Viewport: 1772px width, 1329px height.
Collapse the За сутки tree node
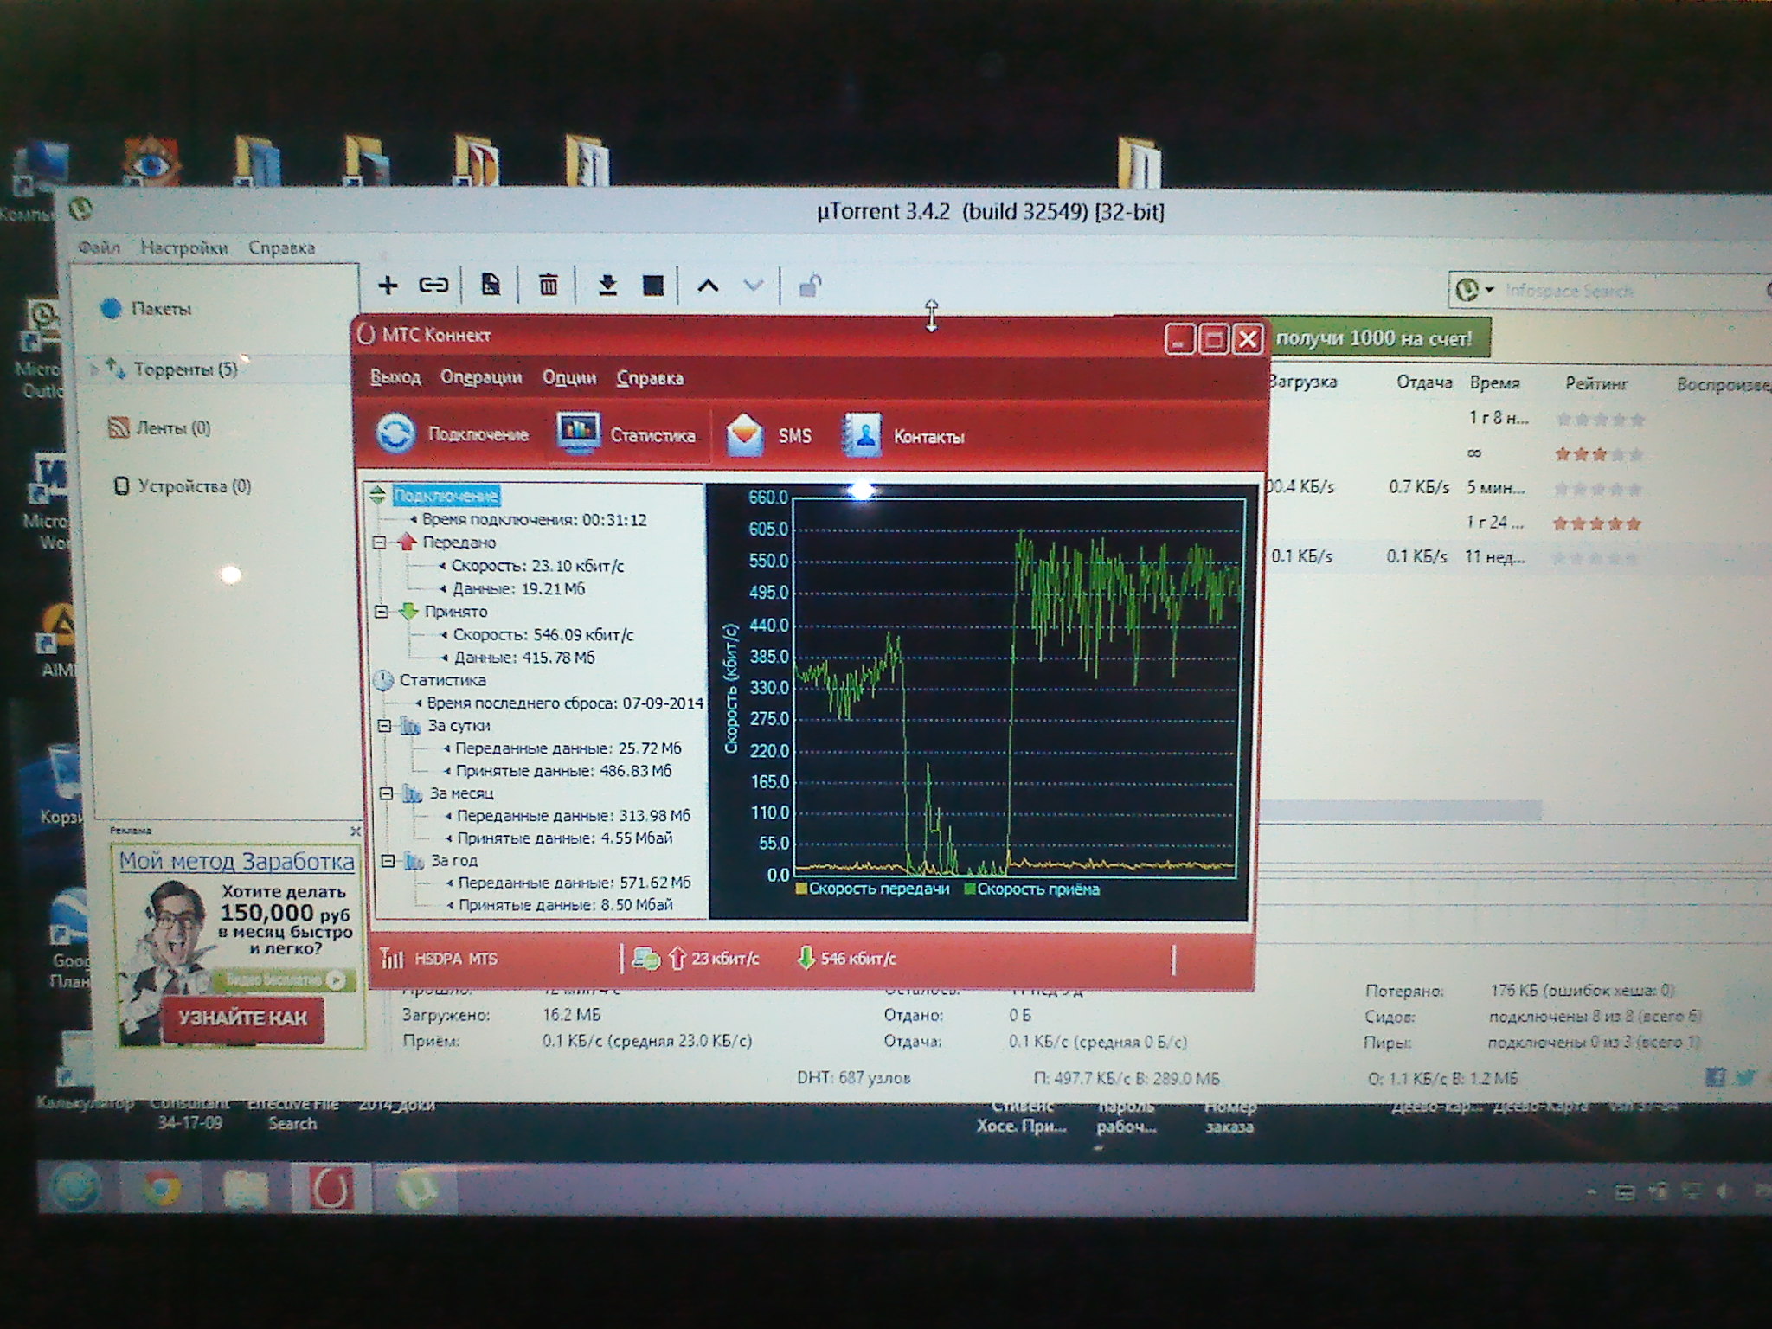(384, 726)
